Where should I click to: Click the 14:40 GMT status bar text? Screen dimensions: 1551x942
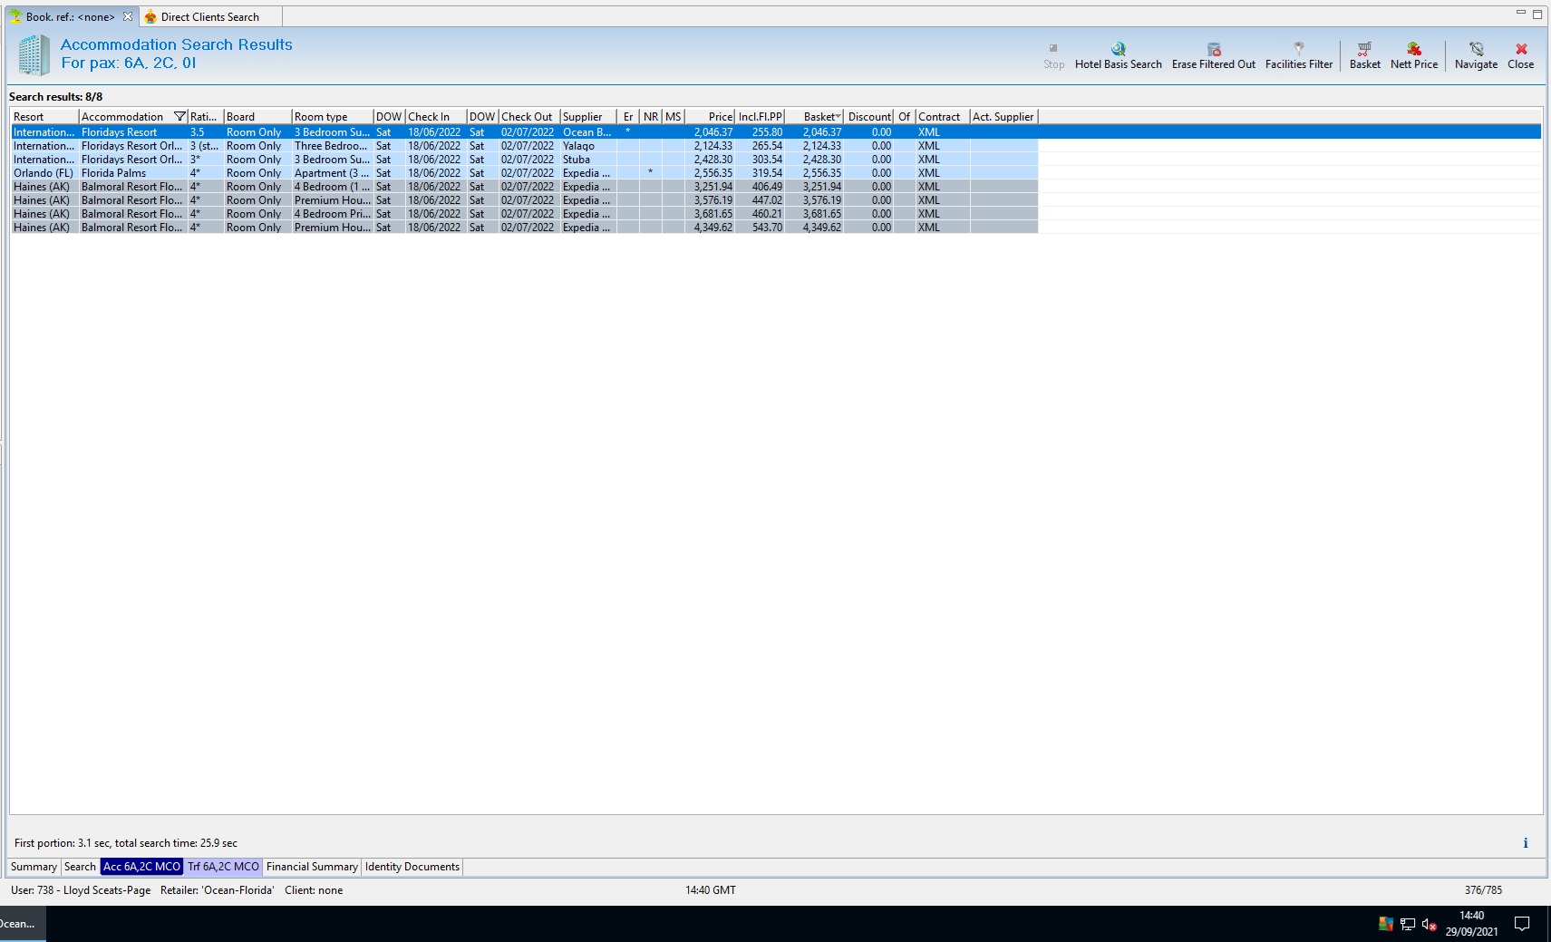[711, 890]
